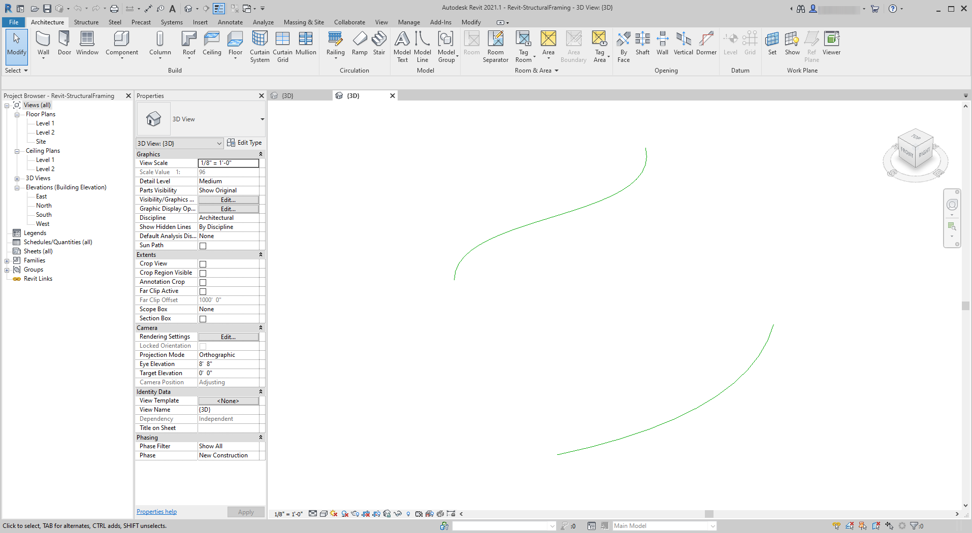The height and width of the screenshot is (533, 972).
Task: Turn on the Sun Path checkbox
Action: (x=203, y=245)
